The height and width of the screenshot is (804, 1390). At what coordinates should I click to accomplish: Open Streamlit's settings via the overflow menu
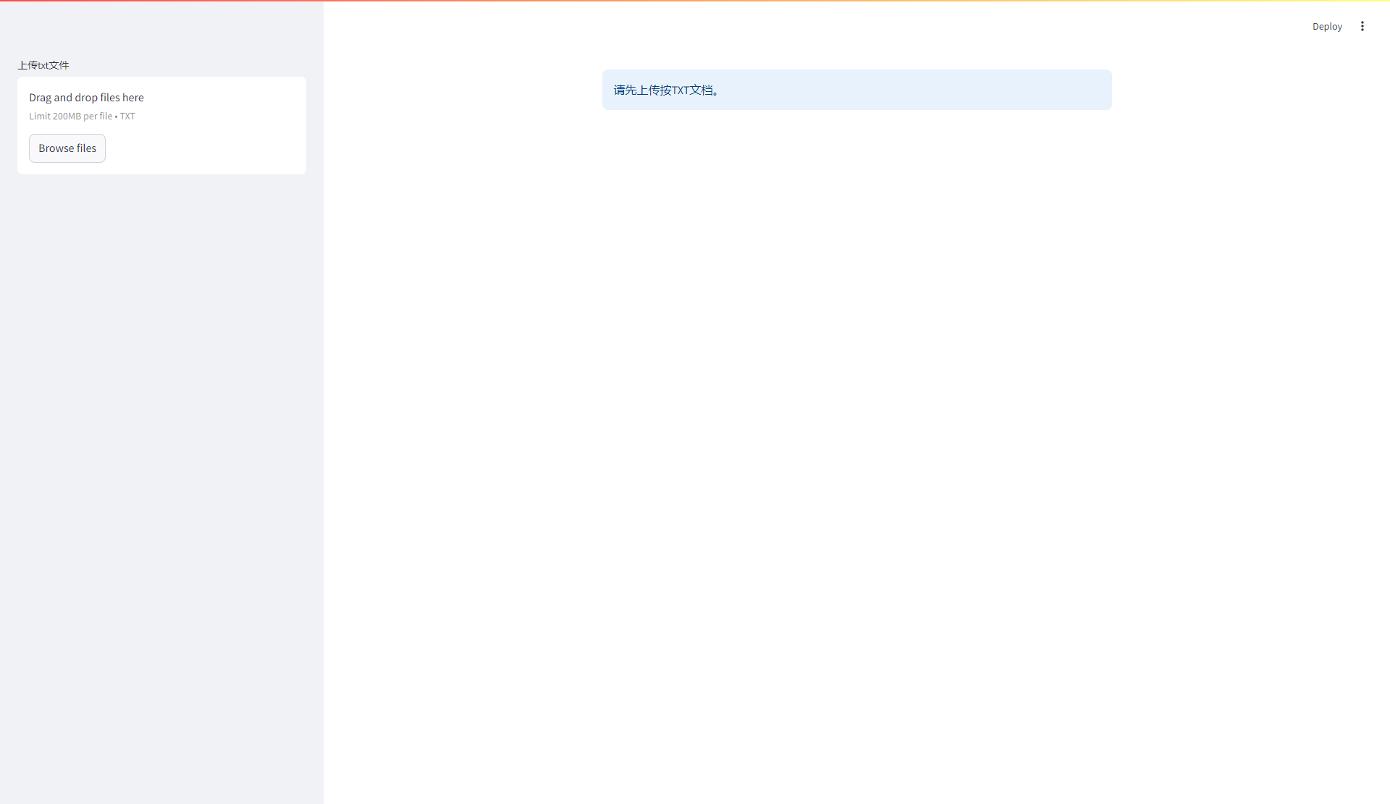(1362, 26)
